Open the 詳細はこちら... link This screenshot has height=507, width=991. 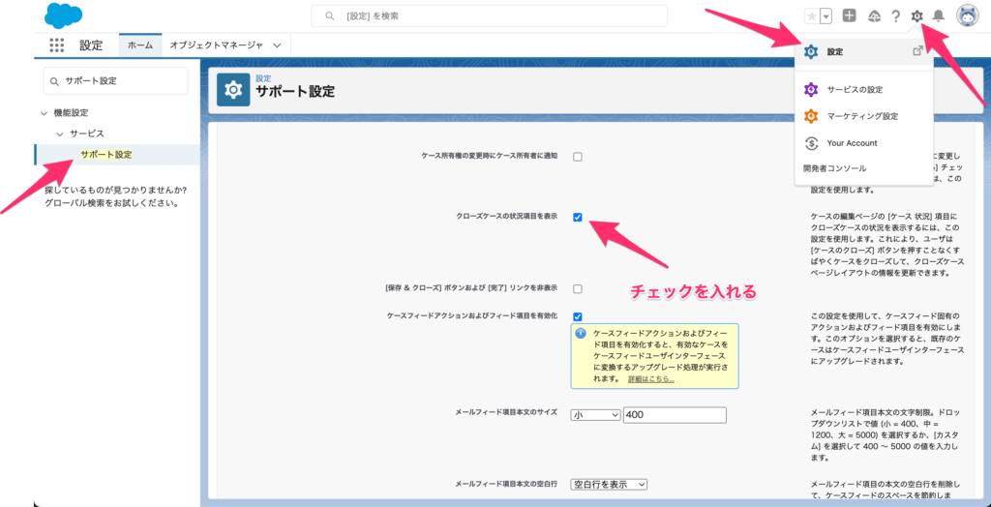(651, 379)
